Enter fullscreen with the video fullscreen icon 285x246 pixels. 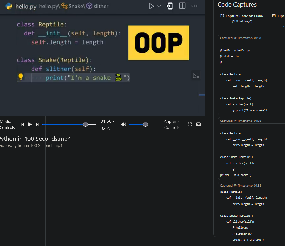(x=189, y=124)
